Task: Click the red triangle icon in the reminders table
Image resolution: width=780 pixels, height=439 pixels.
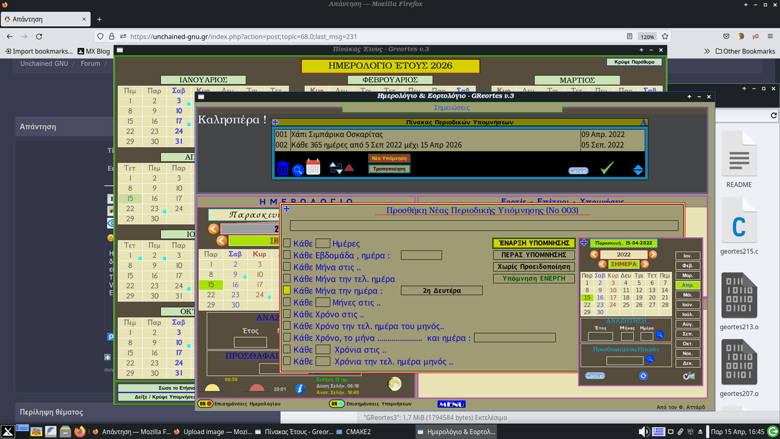Action: (349, 168)
